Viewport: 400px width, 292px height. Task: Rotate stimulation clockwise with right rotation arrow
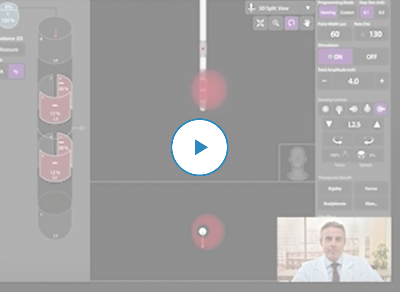coord(369,140)
